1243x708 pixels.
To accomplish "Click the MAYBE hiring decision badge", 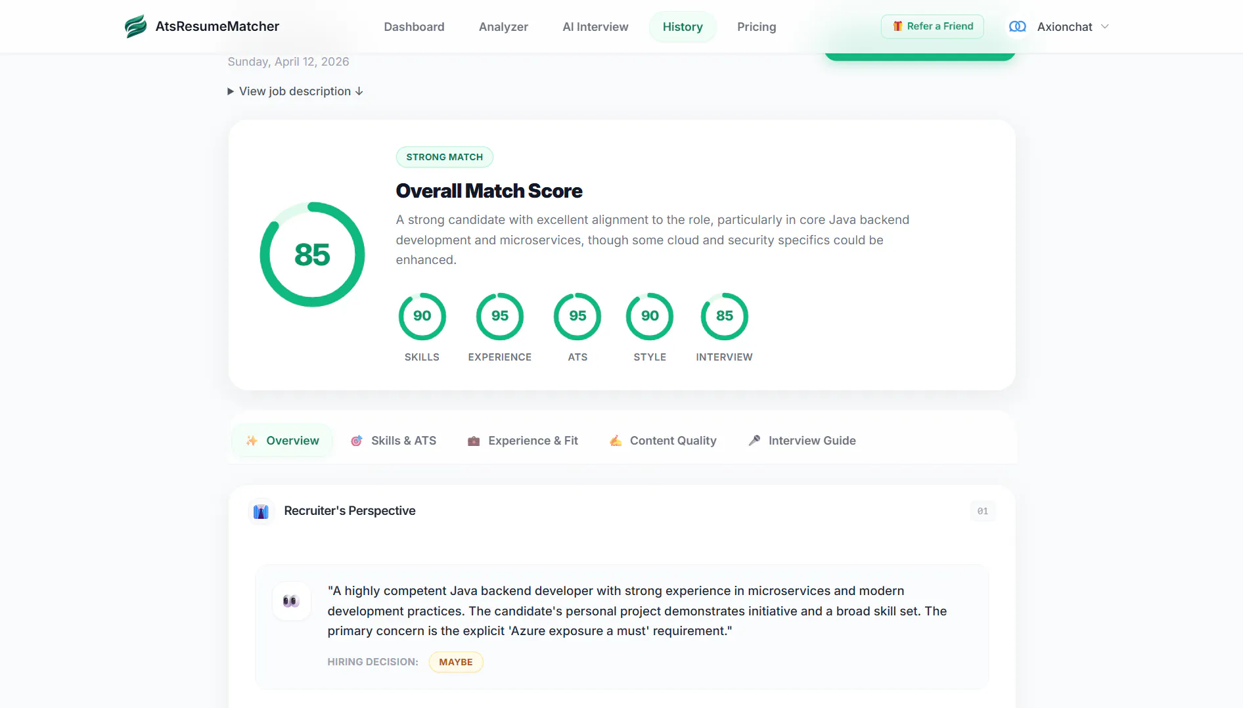I will (x=456, y=662).
